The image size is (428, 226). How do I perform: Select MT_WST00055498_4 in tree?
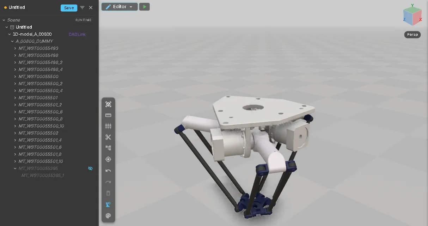[x=41, y=70]
